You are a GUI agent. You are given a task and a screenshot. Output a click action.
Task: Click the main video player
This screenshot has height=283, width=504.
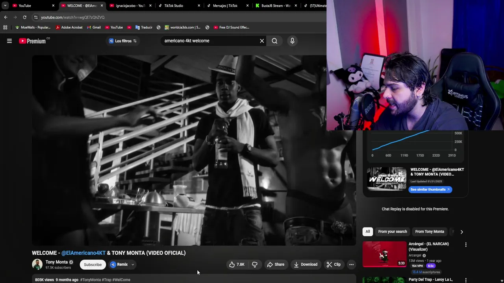194,150
